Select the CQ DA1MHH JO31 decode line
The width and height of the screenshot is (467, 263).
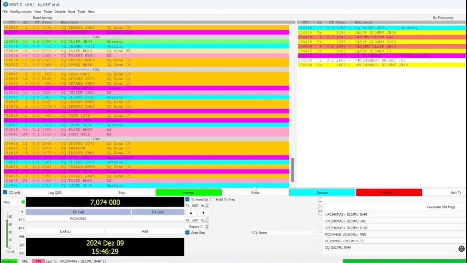pos(146,46)
